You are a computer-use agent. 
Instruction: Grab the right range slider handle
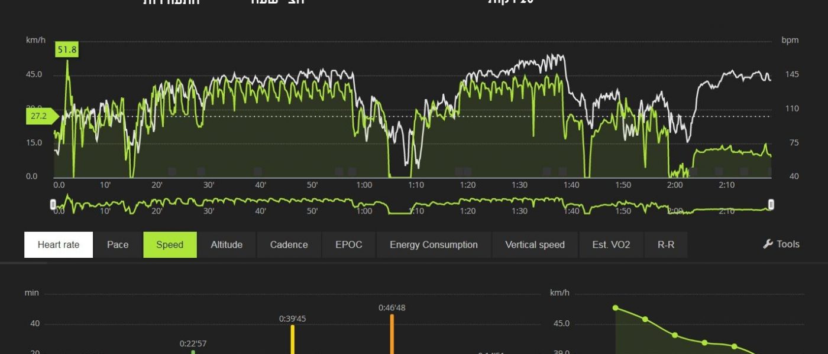click(x=771, y=204)
